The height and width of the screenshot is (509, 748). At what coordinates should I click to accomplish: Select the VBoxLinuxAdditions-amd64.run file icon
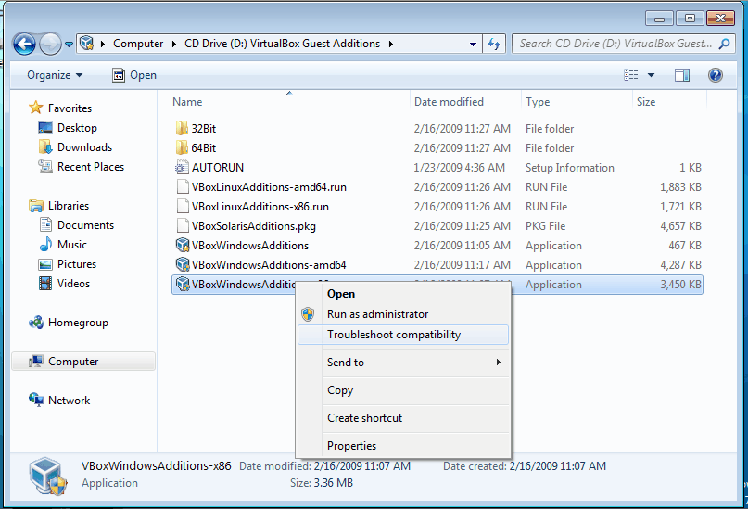tap(183, 187)
